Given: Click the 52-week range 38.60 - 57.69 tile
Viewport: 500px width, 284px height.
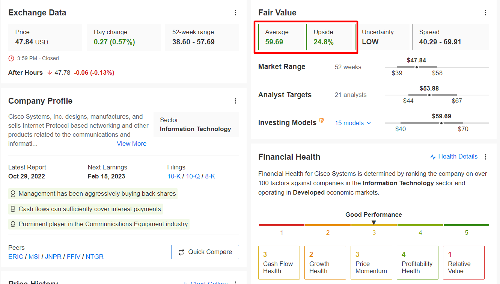Looking at the screenshot, I should 202,37.
